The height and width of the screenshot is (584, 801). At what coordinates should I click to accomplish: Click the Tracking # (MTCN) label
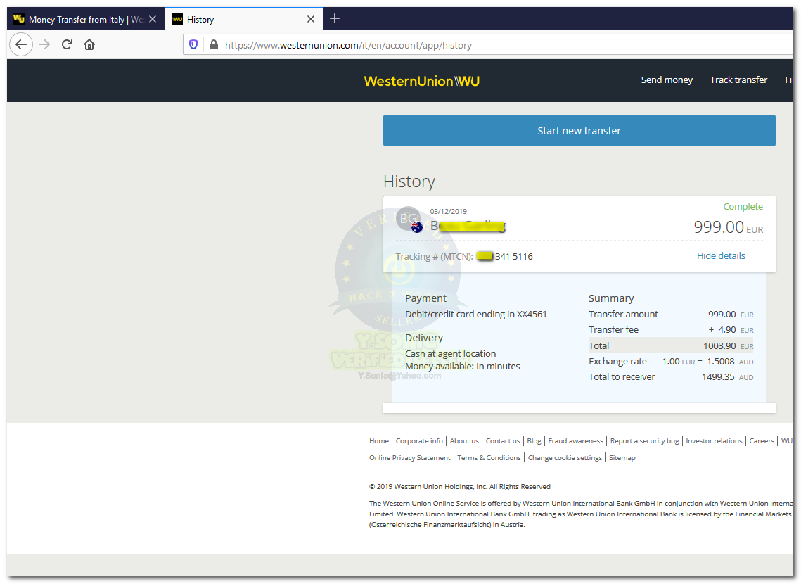[x=434, y=257]
